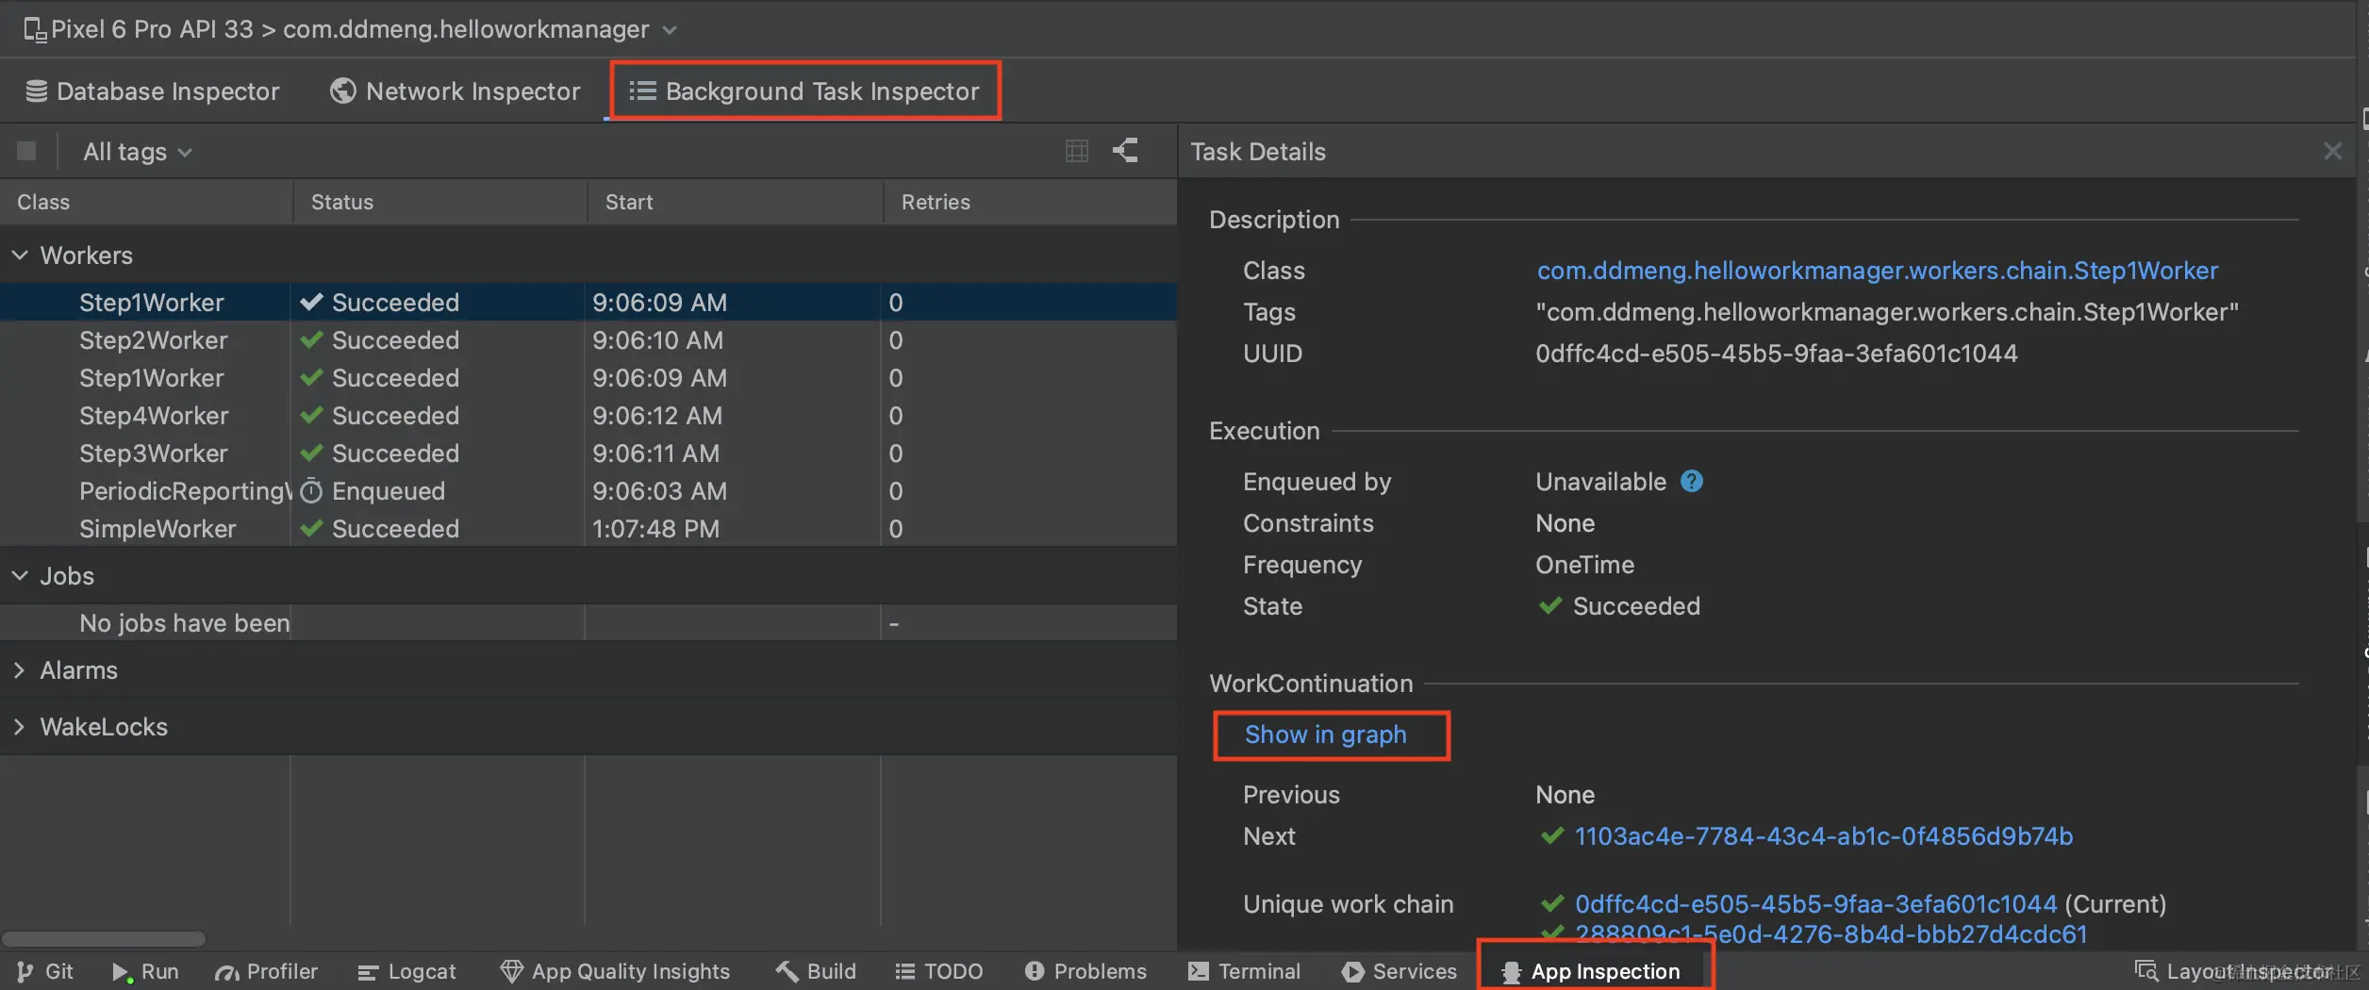2369x990 pixels.
Task: Open the Logcat tool window
Action: [406, 971]
